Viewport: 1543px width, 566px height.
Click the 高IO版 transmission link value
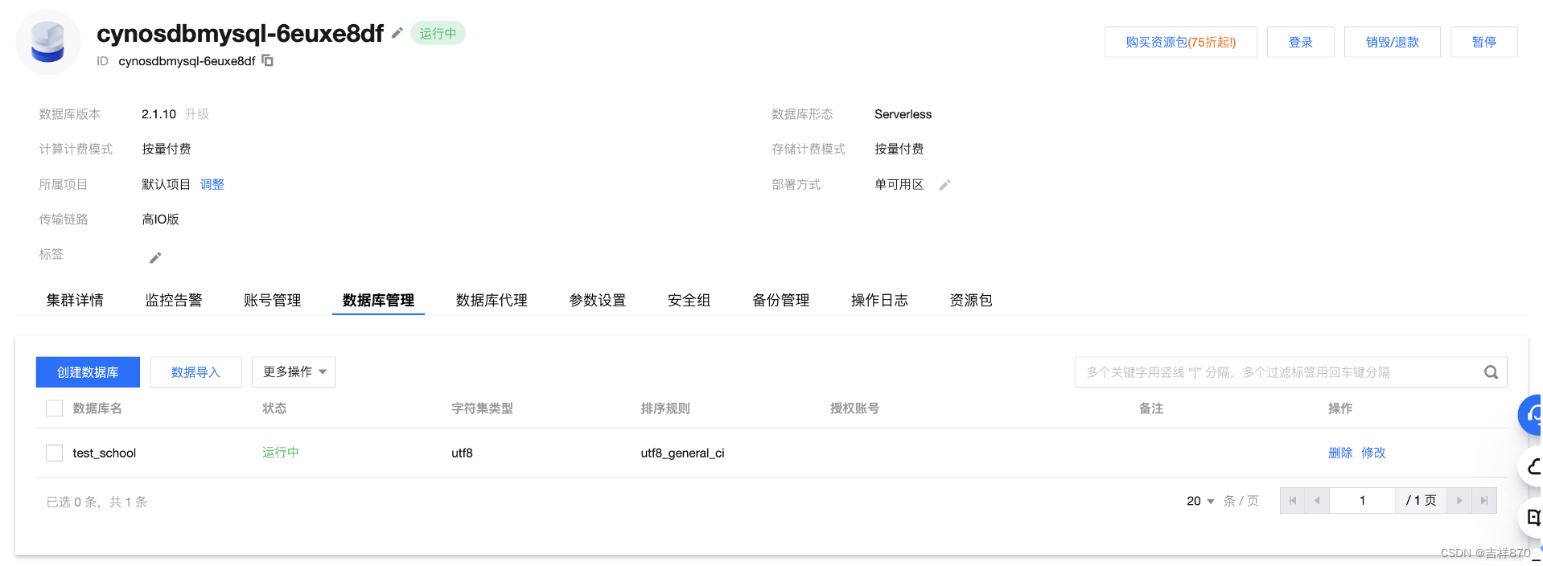click(x=160, y=219)
